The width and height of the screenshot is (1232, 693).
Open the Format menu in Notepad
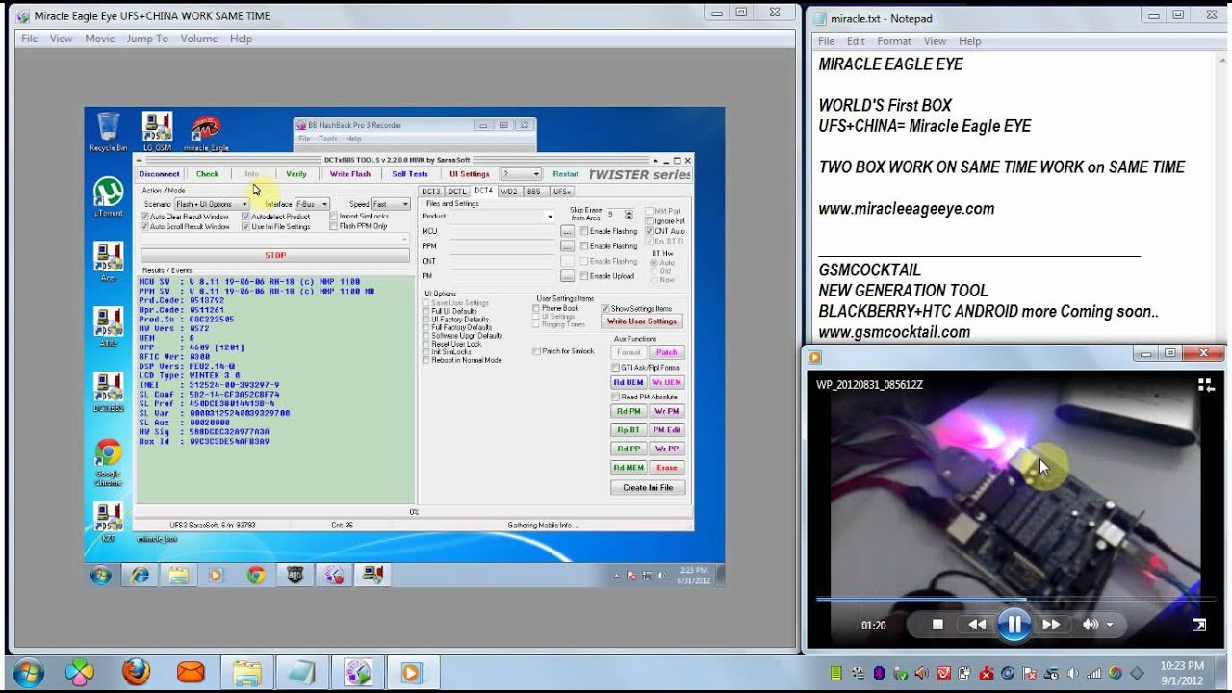[894, 41]
